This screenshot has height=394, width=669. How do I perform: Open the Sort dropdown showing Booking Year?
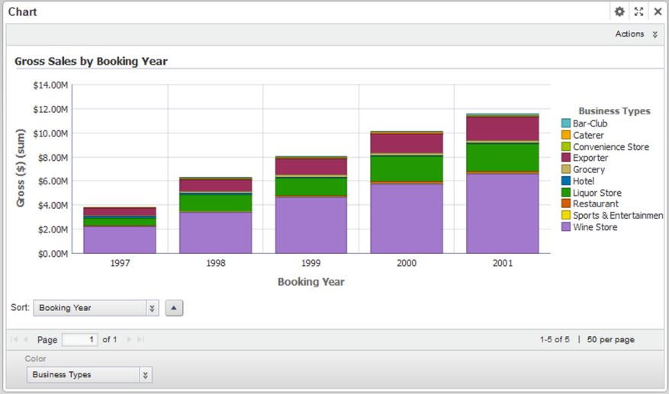click(x=96, y=308)
